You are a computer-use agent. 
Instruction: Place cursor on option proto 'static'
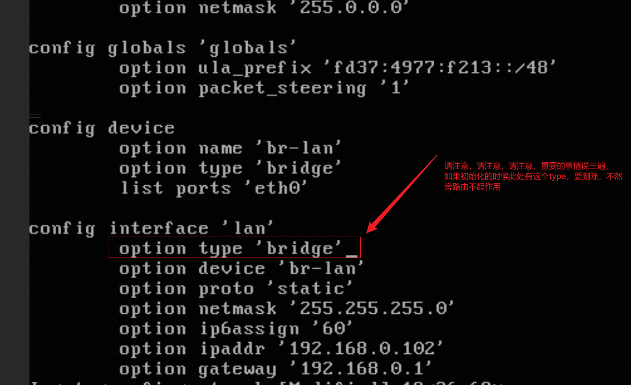pyautogui.click(x=236, y=289)
